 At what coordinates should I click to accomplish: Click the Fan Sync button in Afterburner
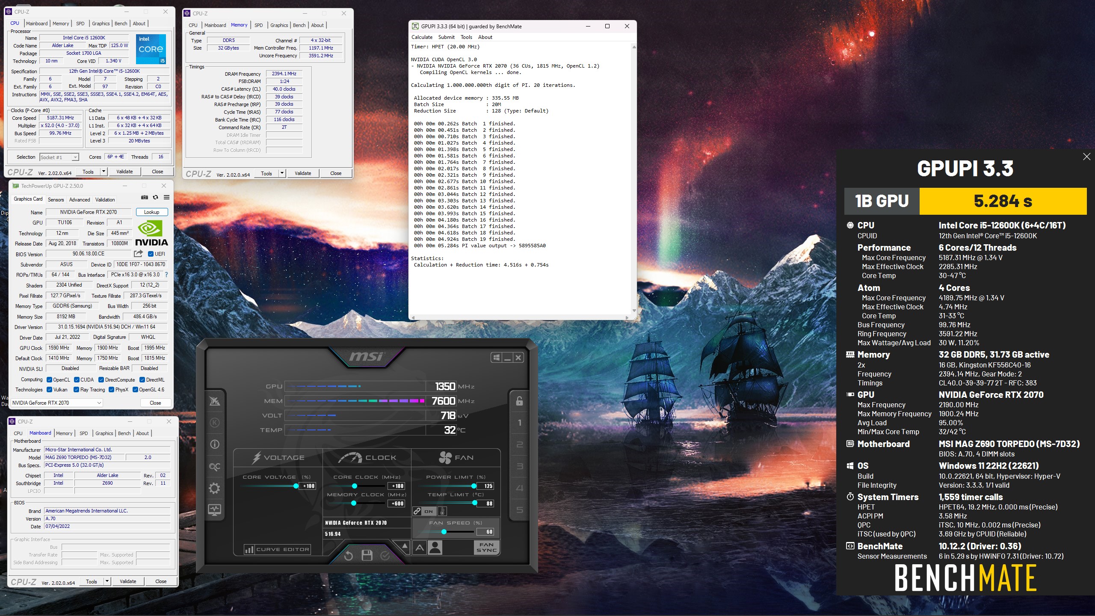coord(487,548)
